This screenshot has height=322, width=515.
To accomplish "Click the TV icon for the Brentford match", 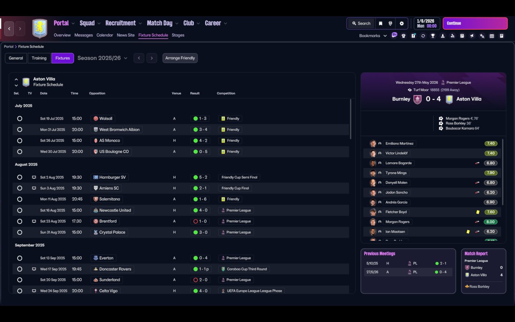I will pyautogui.click(x=34, y=221).
